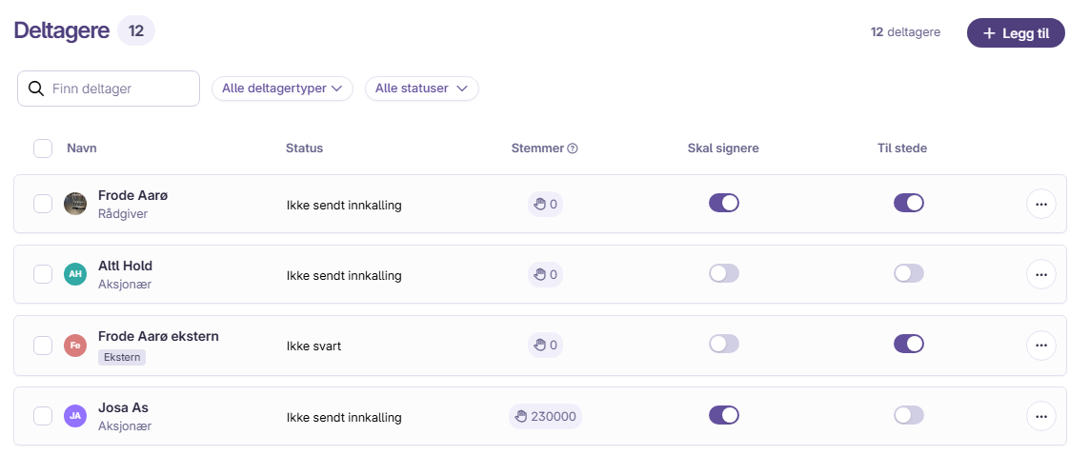Open the three-dot menu for Altl Hold
The image size is (1069, 455).
click(x=1040, y=274)
